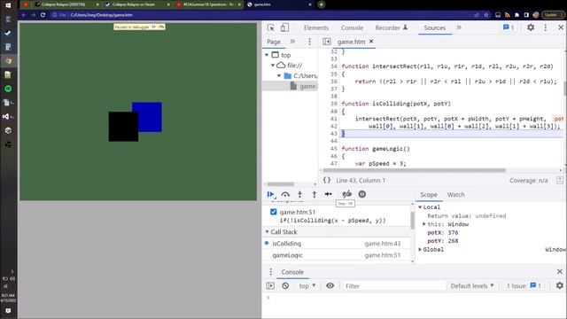Toggle the device toolbar icon
Screen dimensions: 567x319
point(285,27)
